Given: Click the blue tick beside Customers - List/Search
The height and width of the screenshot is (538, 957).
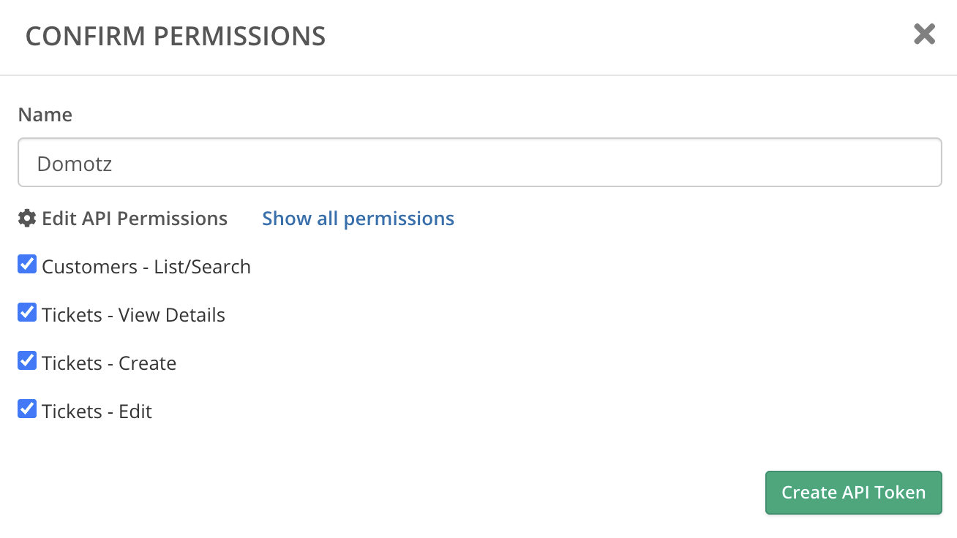Looking at the screenshot, I should click(x=27, y=265).
